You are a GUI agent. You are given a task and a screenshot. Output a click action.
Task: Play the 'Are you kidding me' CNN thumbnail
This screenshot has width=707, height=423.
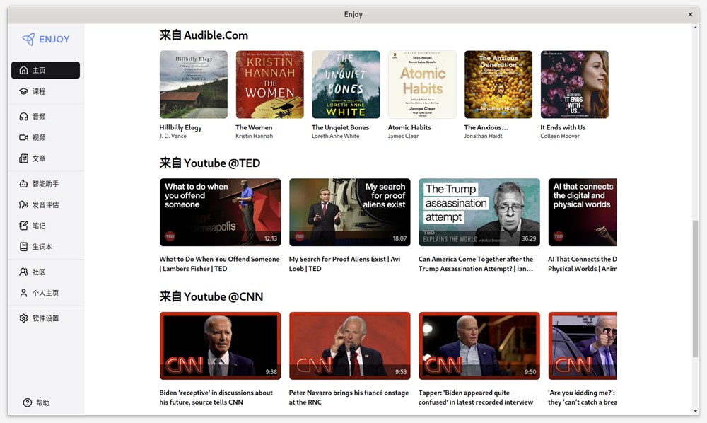pyautogui.click(x=582, y=346)
